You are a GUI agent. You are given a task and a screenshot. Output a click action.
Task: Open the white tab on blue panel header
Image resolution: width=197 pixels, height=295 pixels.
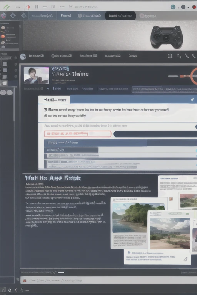pos(54,100)
